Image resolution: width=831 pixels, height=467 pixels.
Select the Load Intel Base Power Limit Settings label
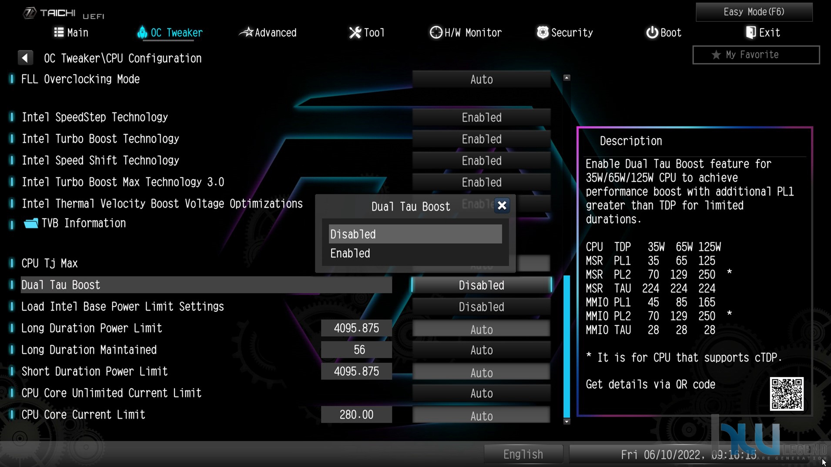tap(123, 307)
